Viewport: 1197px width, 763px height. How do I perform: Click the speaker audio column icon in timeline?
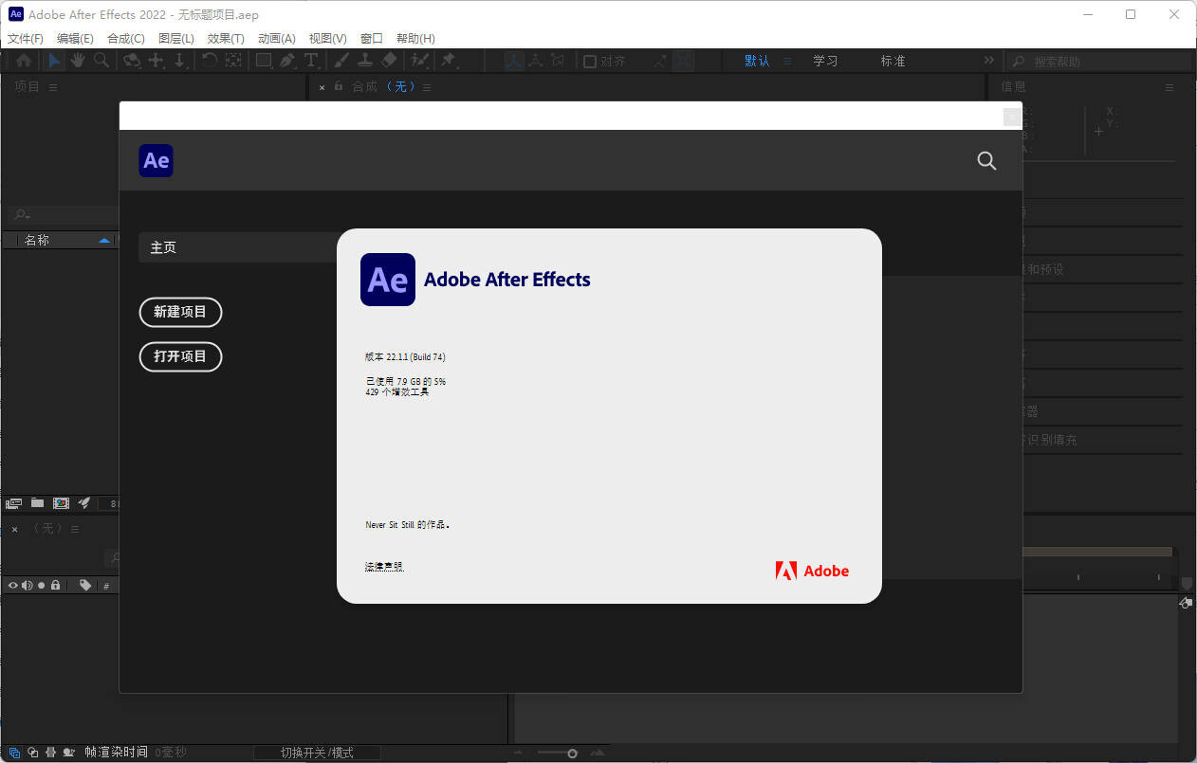[x=27, y=586]
